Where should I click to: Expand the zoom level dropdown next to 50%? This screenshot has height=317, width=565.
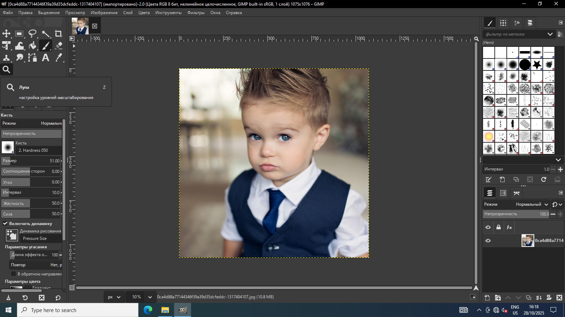(150, 297)
